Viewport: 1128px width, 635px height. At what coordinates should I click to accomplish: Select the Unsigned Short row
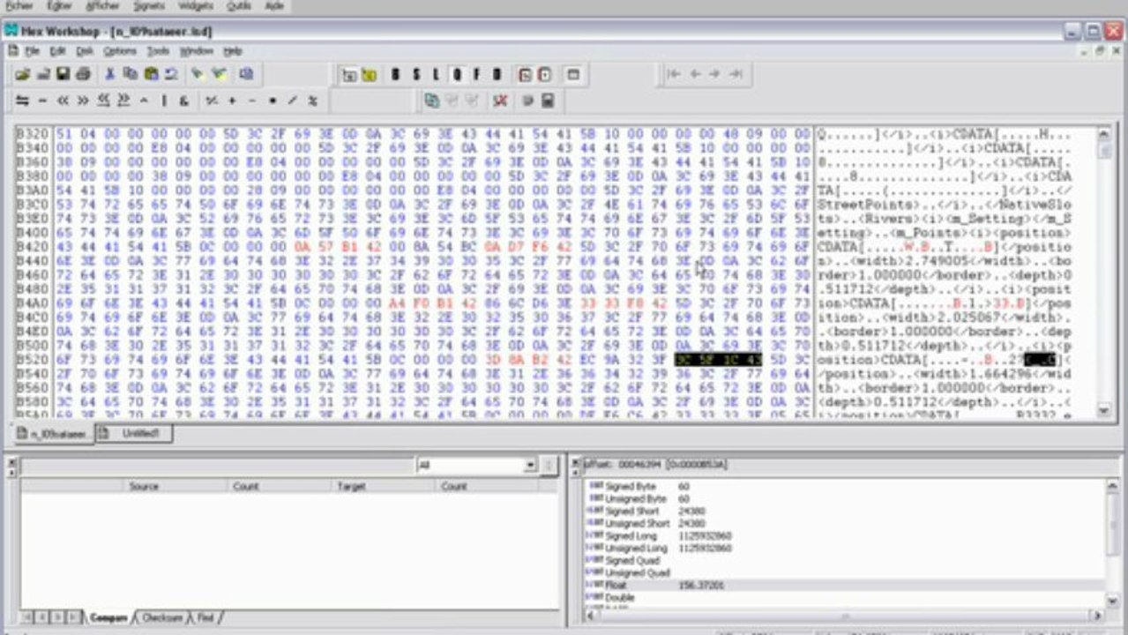[846, 524]
